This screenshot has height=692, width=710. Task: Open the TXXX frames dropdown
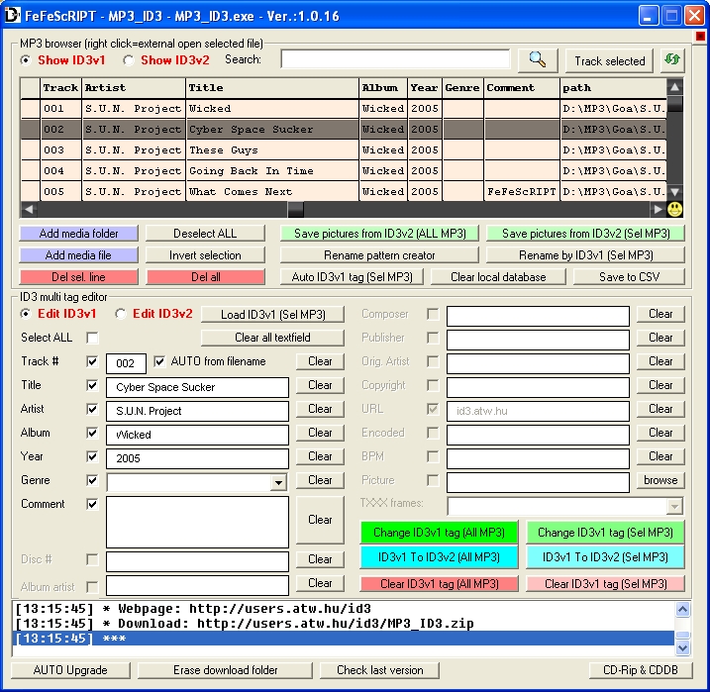click(x=674, y=507)
